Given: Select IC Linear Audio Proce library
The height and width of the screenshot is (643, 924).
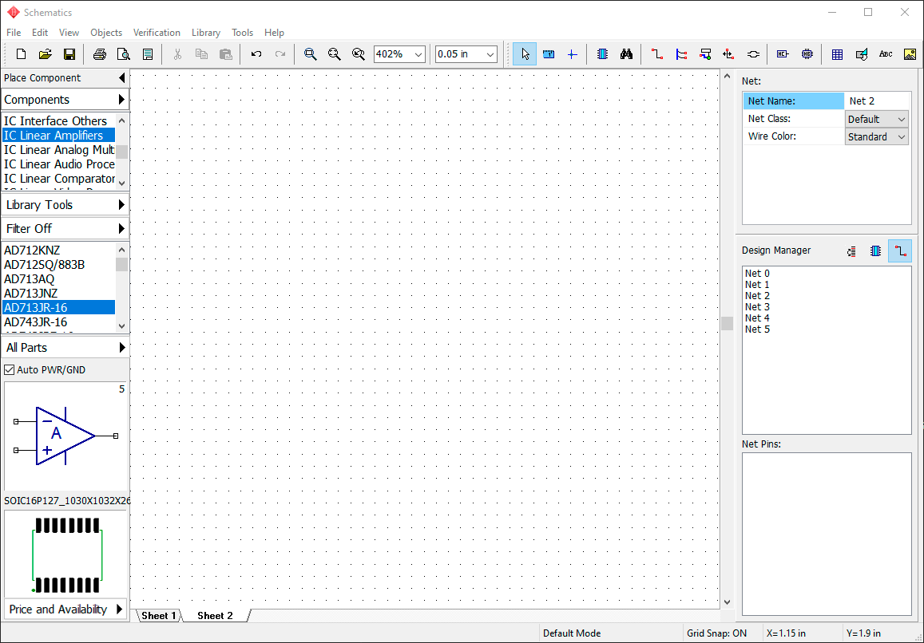Looking at the screenshot, I should click(59, 164).
